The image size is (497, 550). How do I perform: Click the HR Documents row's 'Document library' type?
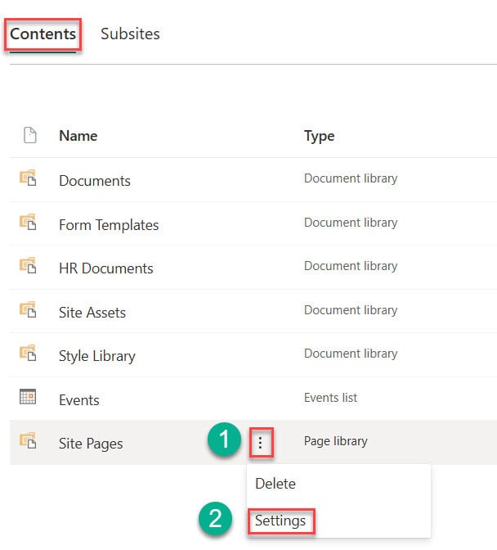[x=351, y=266]
